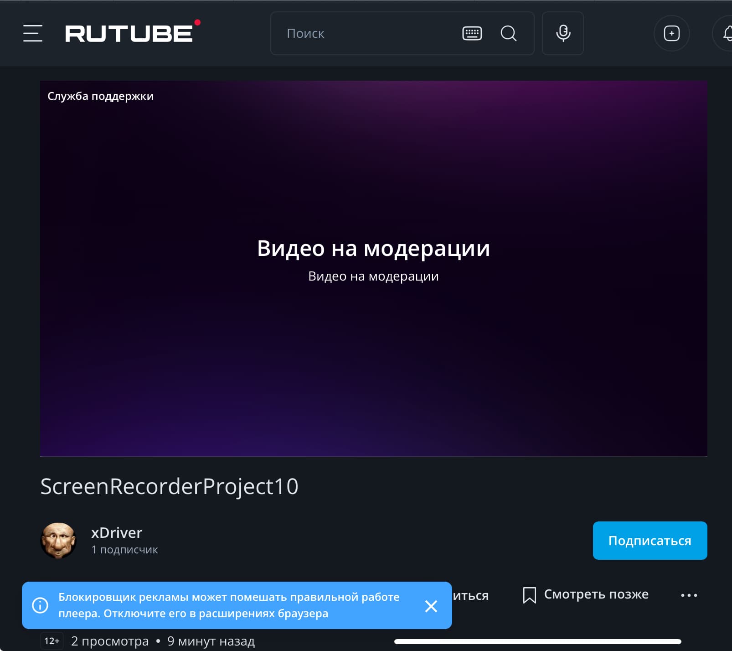Click the Видео на модерации player area

point(373,268)
